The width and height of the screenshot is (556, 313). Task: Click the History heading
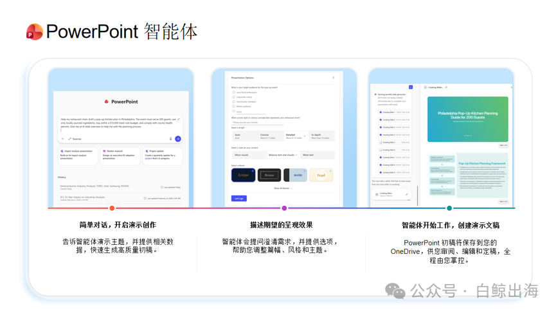coord(62,177)
